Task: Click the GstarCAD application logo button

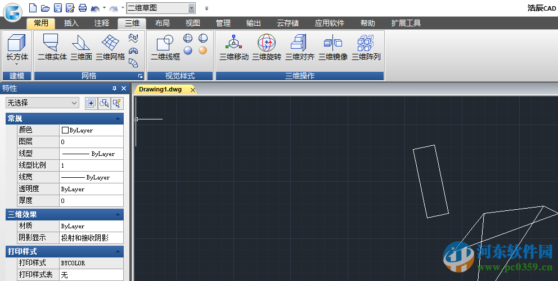Action: tap(12, 12)
